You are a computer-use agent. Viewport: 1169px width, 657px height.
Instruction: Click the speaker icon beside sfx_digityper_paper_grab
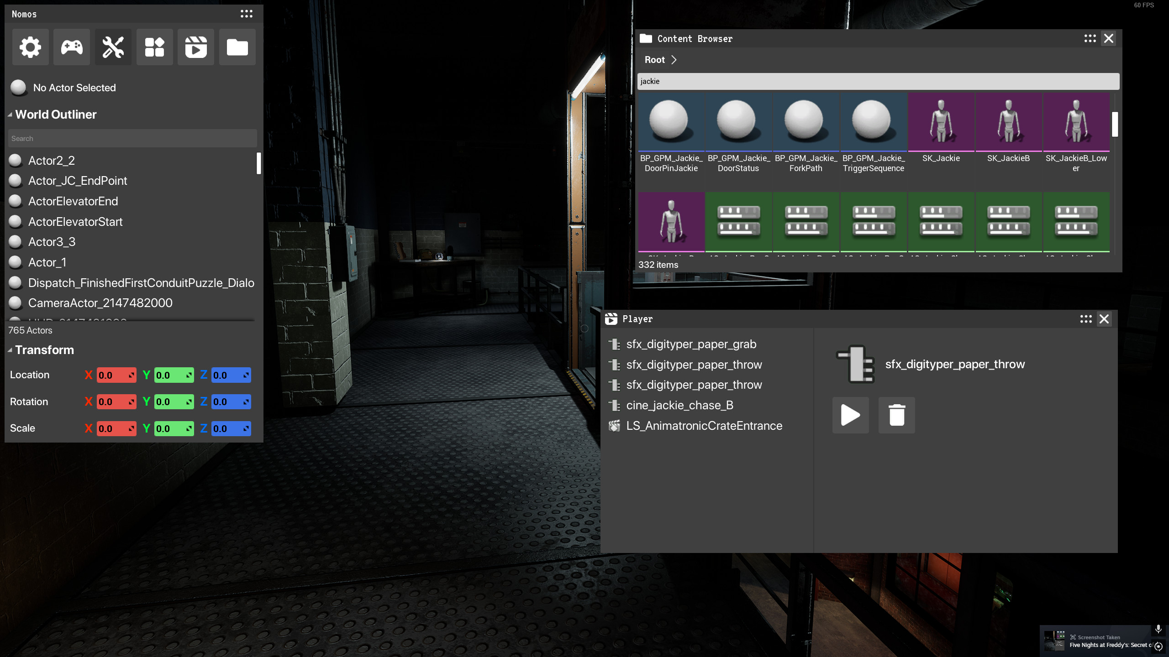pyautogui.click(x=615, y=344)
